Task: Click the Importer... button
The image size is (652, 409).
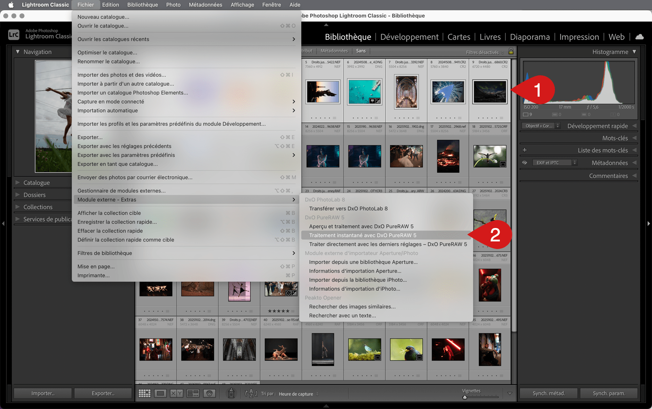Action: tap(43, 393)
